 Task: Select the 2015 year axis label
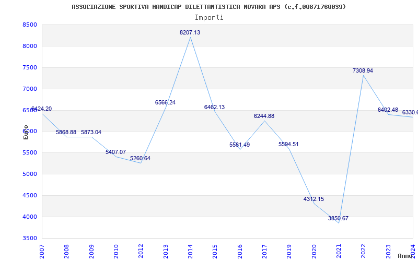pyautogui.click(x=215, y=251)
